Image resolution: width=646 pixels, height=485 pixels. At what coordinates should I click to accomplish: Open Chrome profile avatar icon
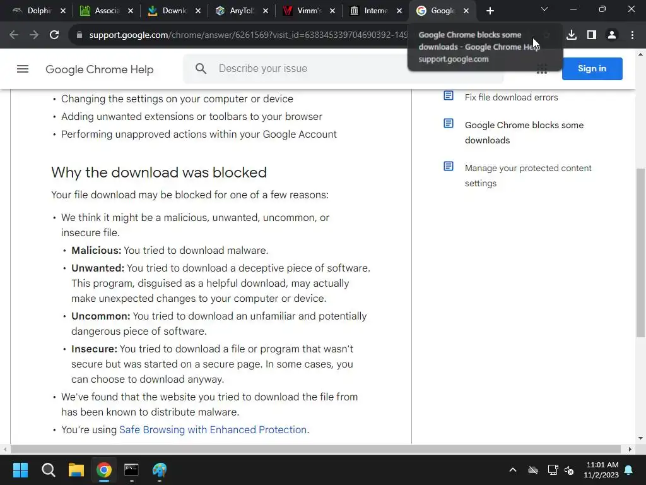(612, 35)
